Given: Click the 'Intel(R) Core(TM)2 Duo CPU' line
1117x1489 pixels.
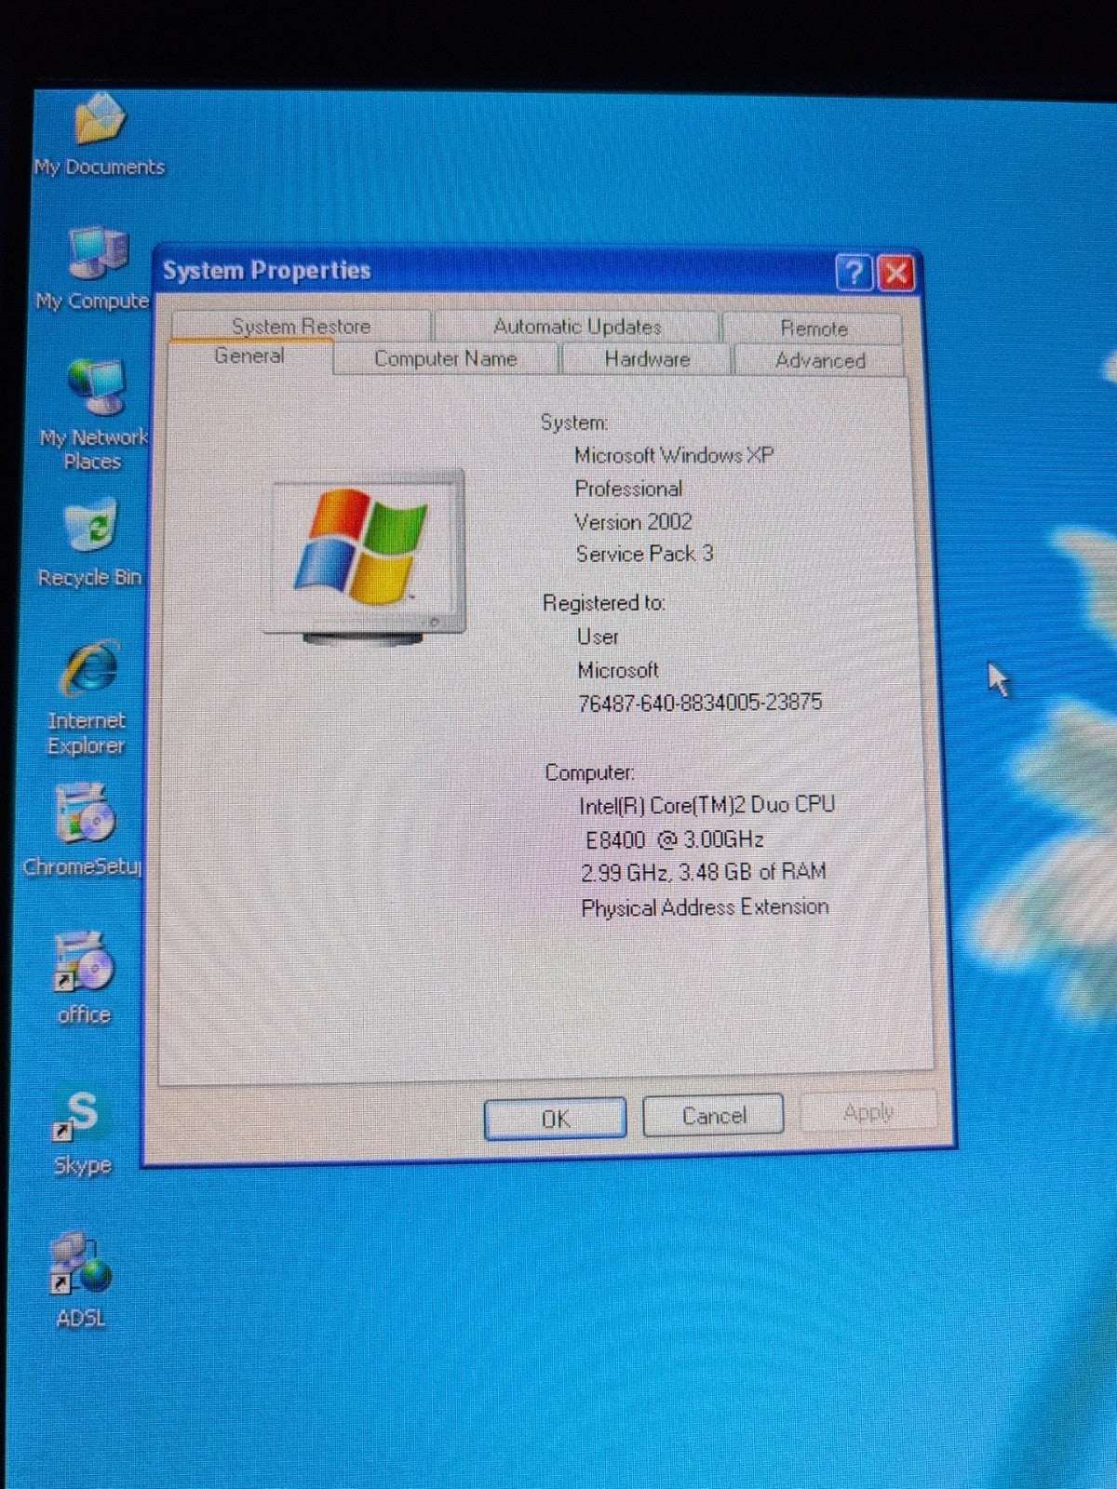Looking at the screenshot, I should [x=707, y=805].
